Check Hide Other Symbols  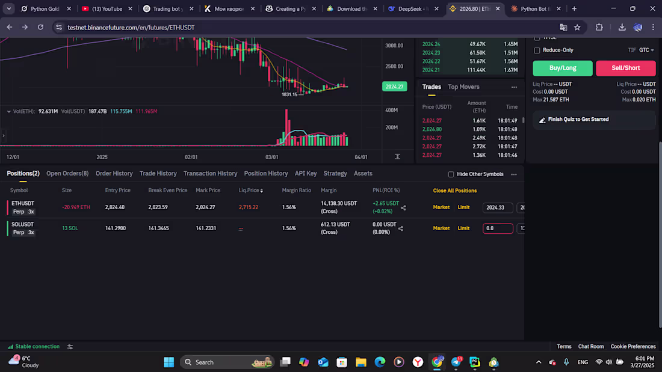pyautogui.click(x=451, y=174)
